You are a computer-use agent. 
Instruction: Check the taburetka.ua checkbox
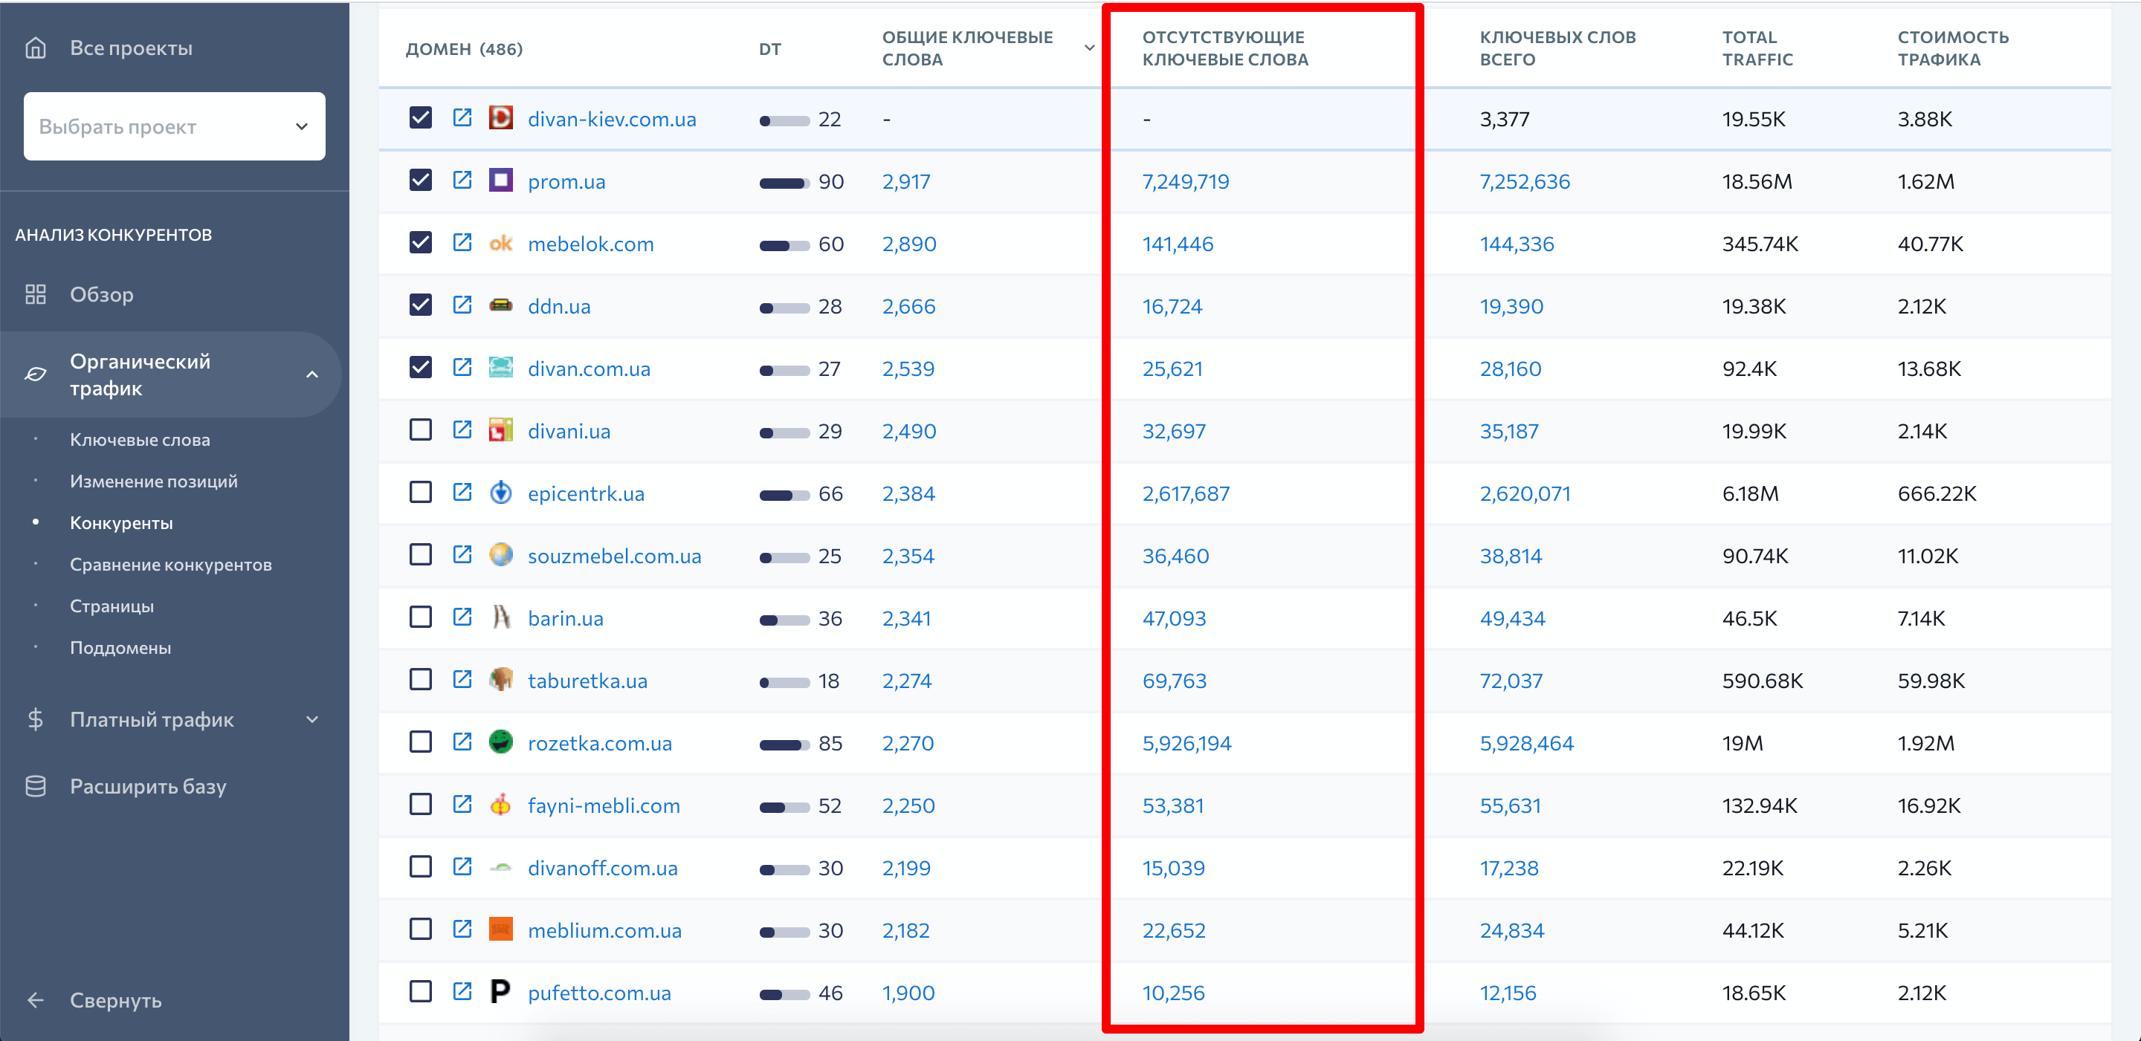click(421, 680)
